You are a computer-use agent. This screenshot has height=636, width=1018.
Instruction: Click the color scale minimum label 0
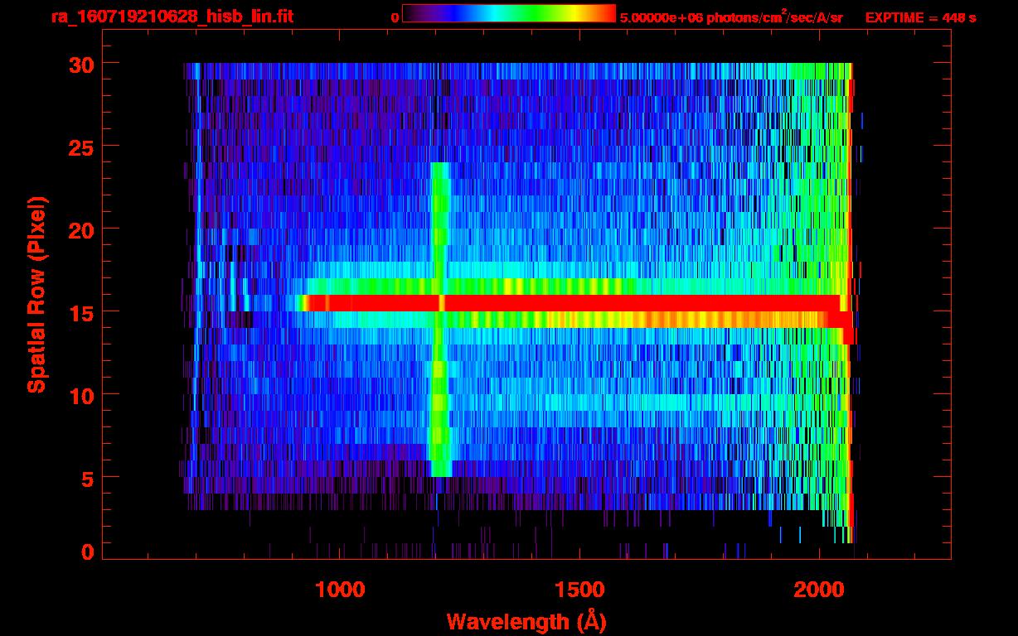point(395,18)
